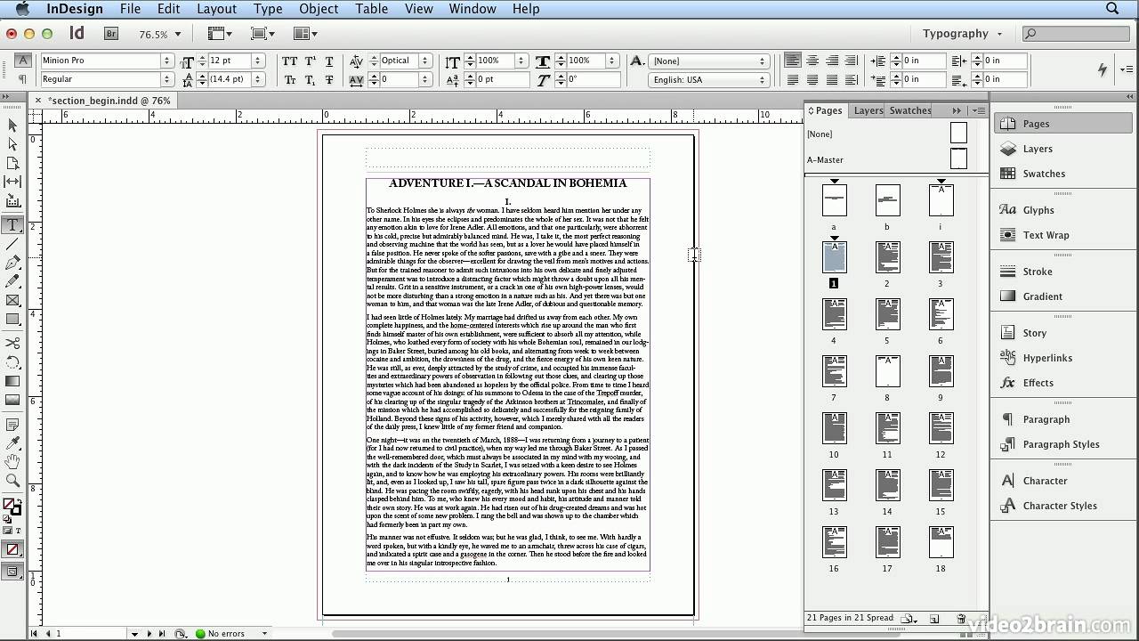This screenshot has height=641, width=1139.
Task: Toggle Subscript formatting
Action: tap(311, 80)
